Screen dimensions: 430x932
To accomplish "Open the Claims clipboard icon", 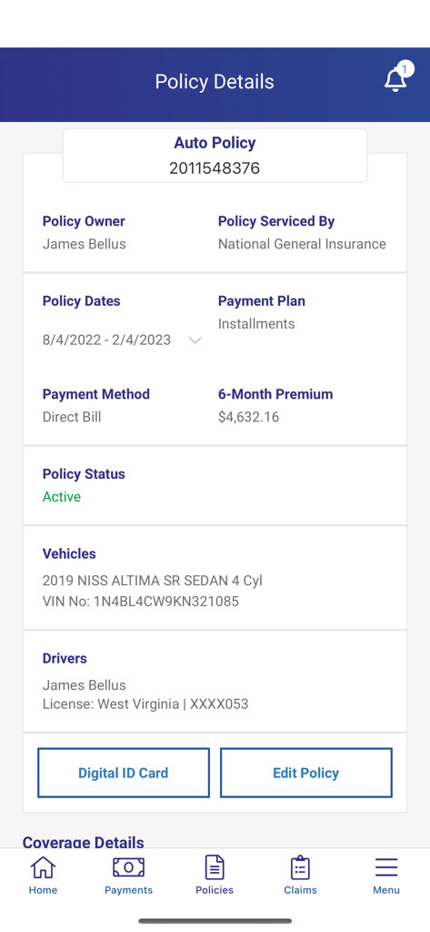I will [300, 867].
